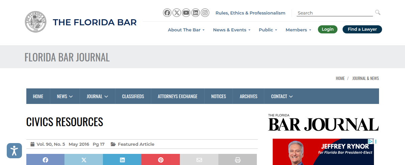Image resolution: width=405 pixels, height=165 pixels.
Task: Open the Journal submenu in nav bar
Action: (x=97, y=97)
